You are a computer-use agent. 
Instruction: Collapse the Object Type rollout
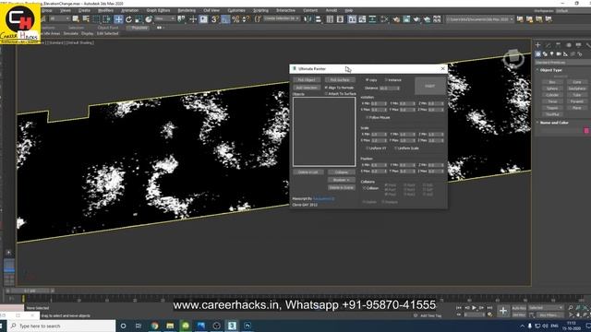(x=551, y=70)
